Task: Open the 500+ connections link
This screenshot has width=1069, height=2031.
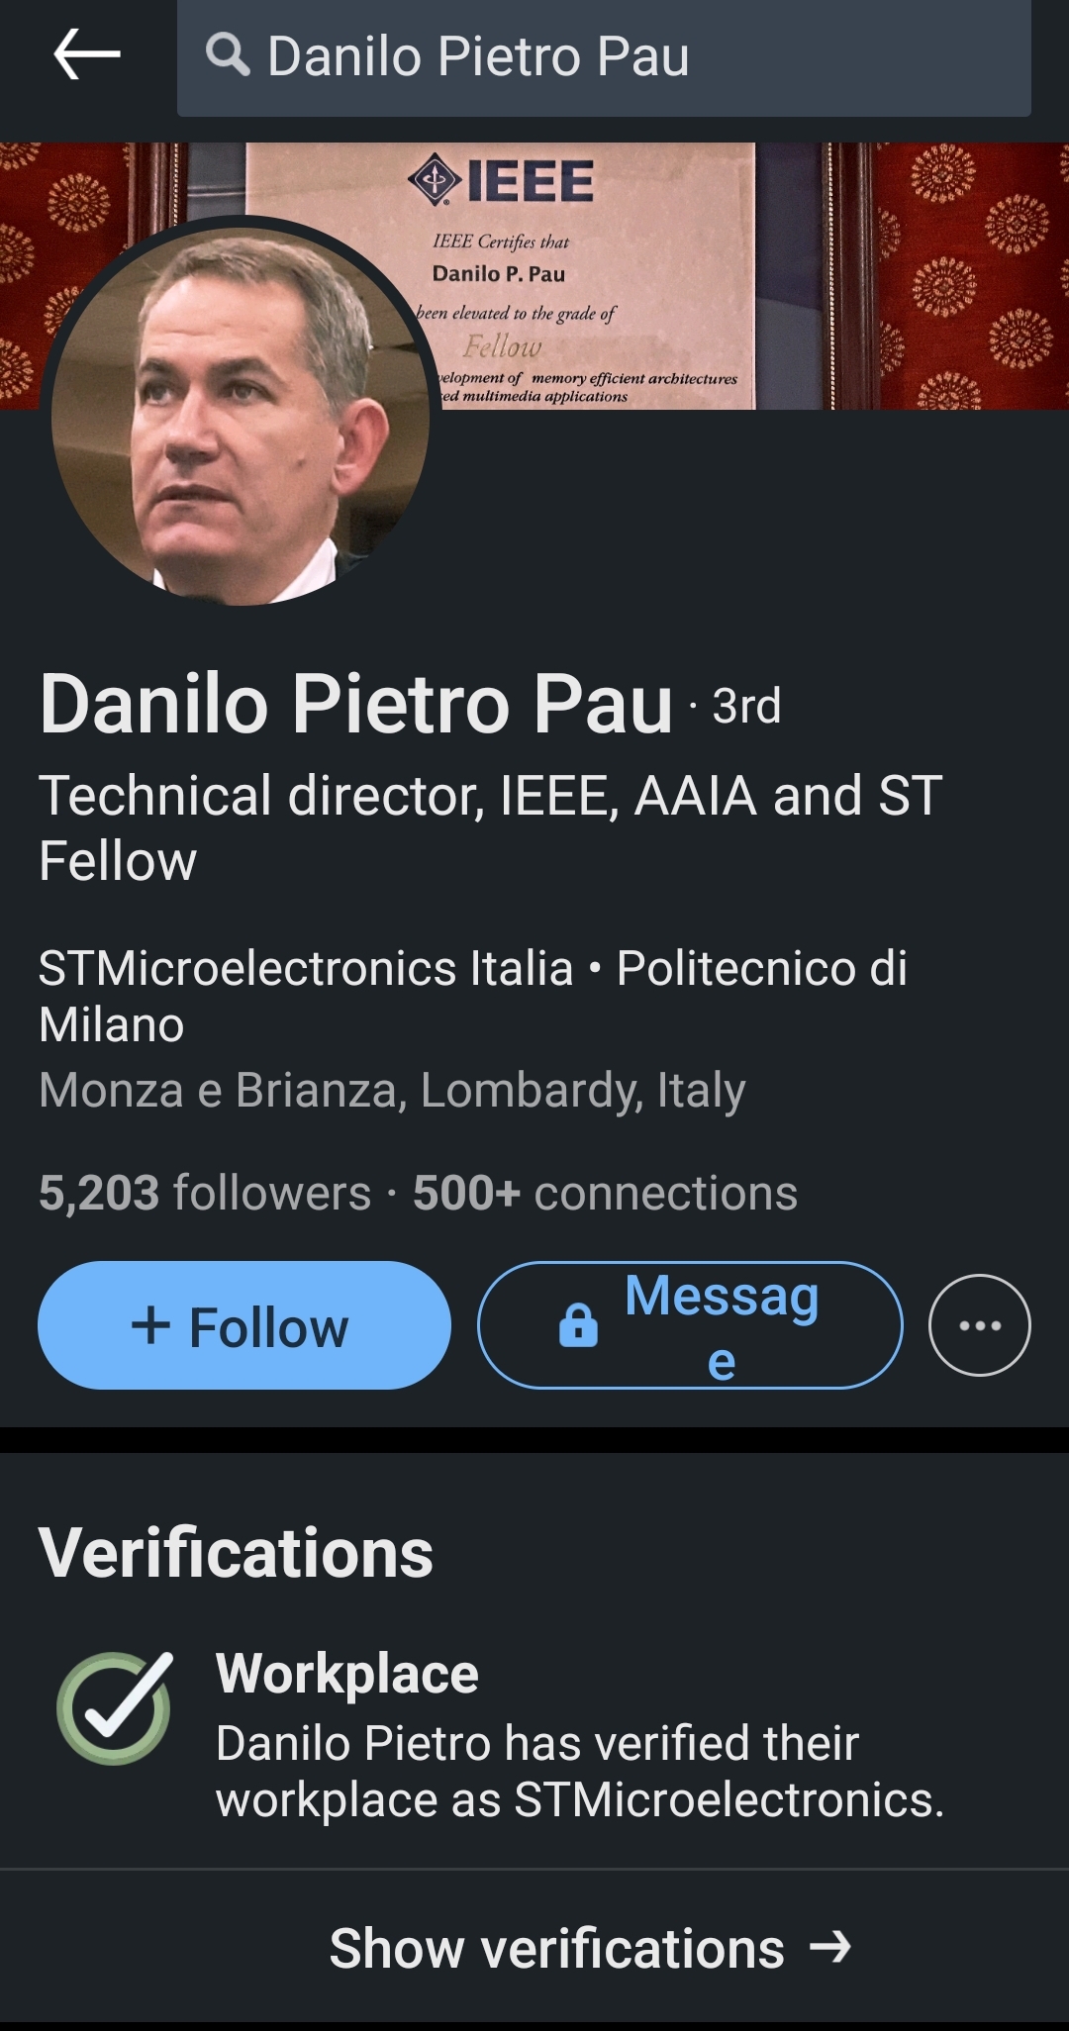Action: pyautogui.click(x=605, y=1193)
